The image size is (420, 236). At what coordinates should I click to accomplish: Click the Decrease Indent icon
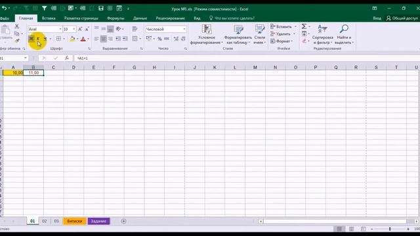pyautogui.click(x=118, y=39)
